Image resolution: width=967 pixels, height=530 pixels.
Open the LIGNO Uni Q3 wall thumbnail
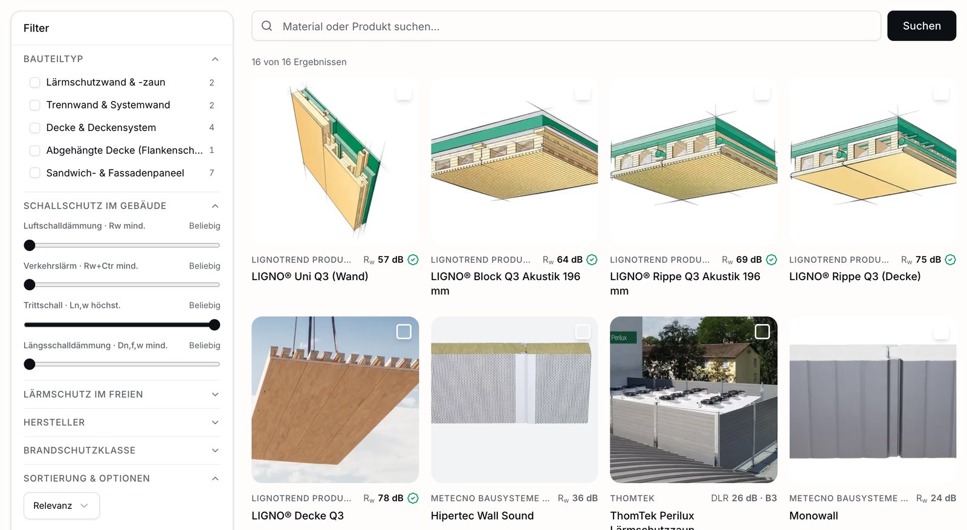(335, 161)
